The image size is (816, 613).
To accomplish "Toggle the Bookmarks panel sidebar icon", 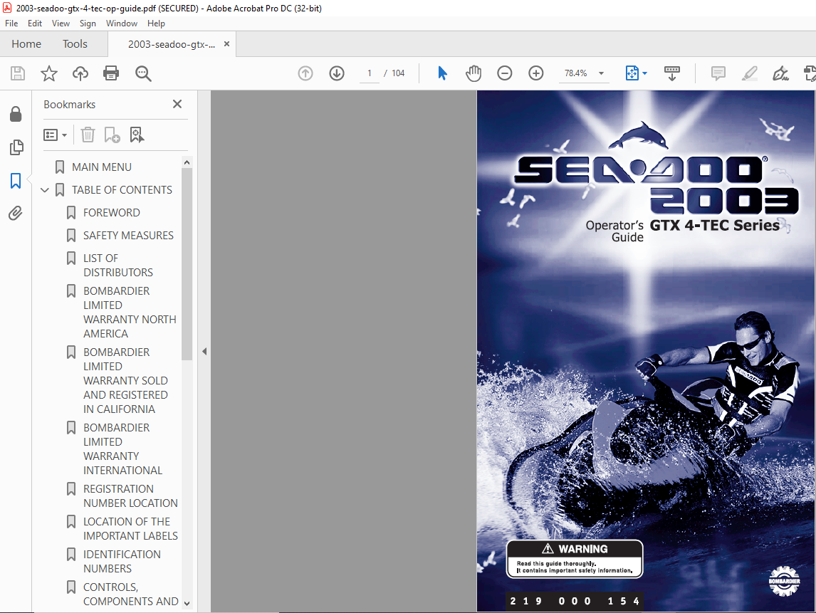I will tap(16, 181).
